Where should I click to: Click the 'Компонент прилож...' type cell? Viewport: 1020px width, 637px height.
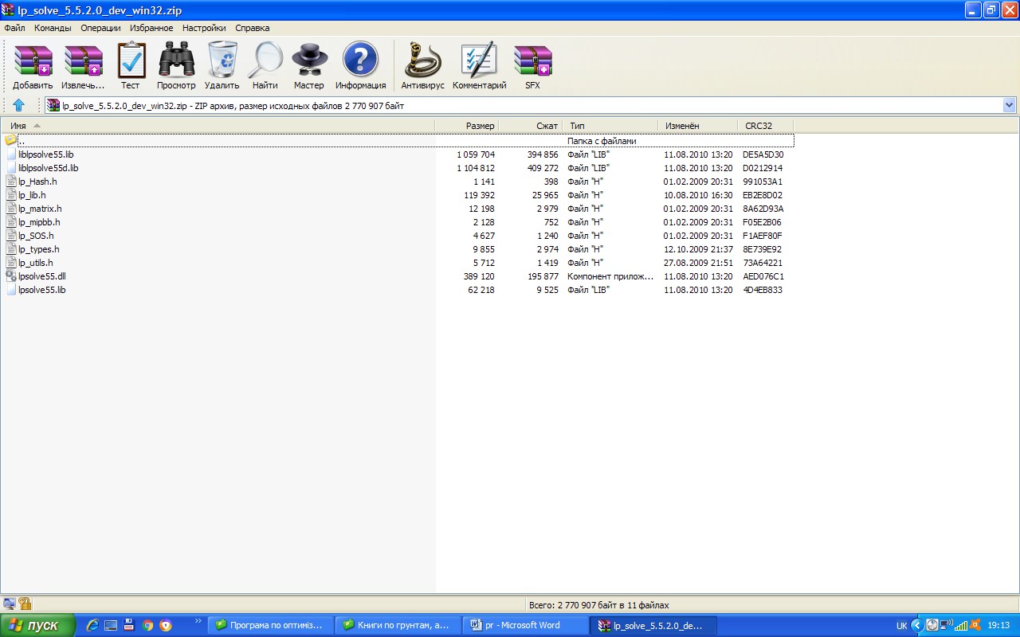pos(610,276)
